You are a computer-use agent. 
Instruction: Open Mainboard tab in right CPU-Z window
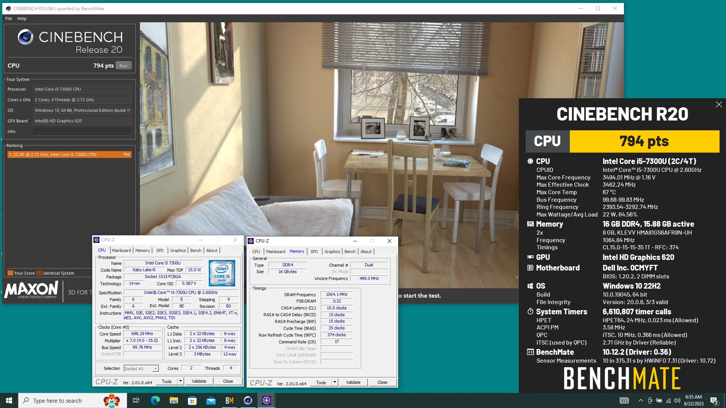click(x=276, y=252)
